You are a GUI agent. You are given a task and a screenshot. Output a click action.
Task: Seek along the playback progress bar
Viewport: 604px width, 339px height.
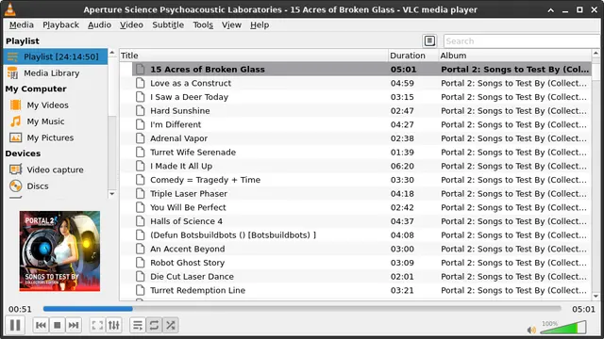(302, 309)
